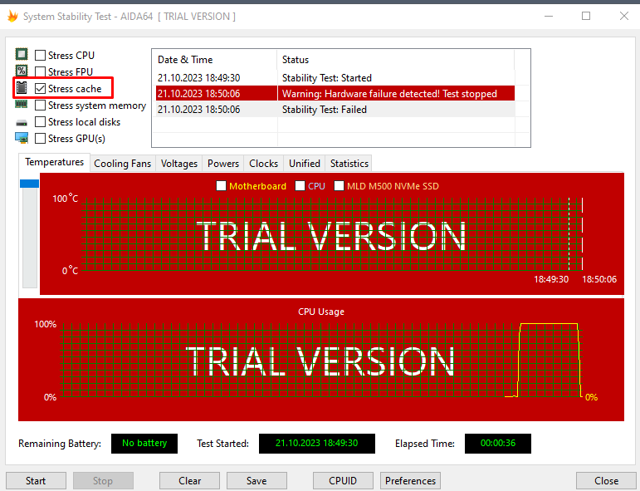Click the 21.10.2023 18:49:30 log timestamp
Screen dimensions: 640x491
coord(198,77)
